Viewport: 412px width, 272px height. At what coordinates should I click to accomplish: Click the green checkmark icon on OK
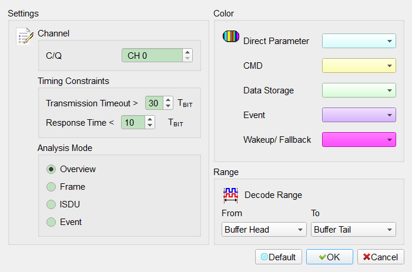point(323,257)
